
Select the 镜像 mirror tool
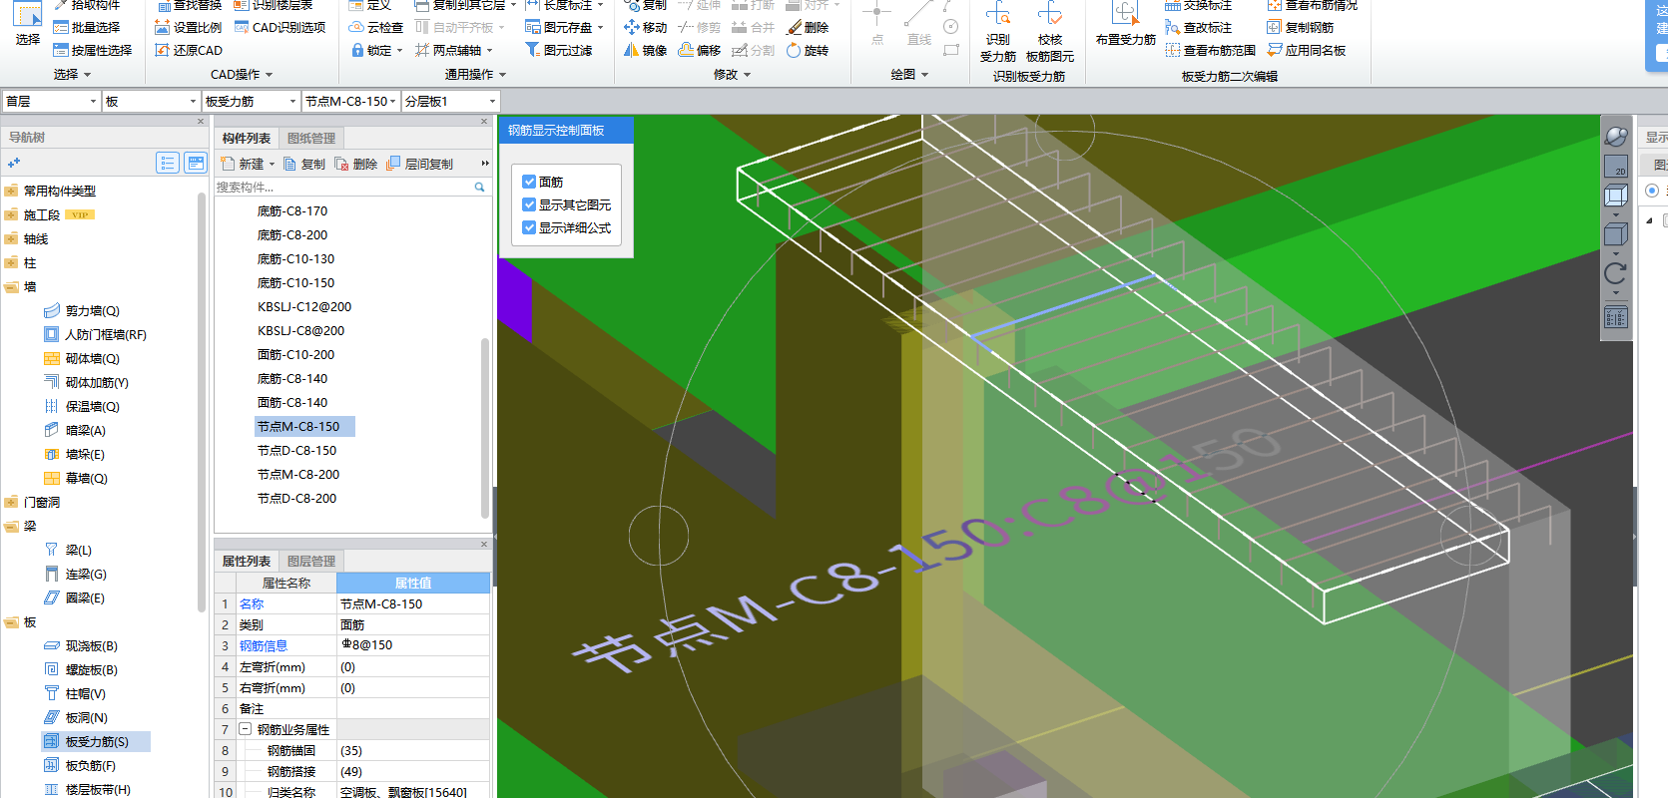645,50
